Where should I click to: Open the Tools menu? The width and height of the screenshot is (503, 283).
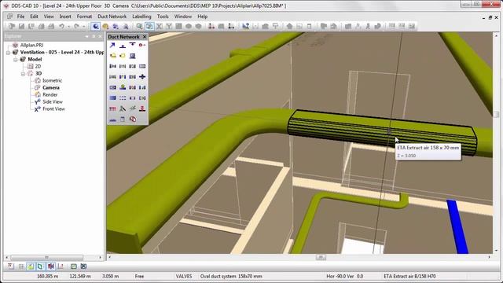(163, 17)
